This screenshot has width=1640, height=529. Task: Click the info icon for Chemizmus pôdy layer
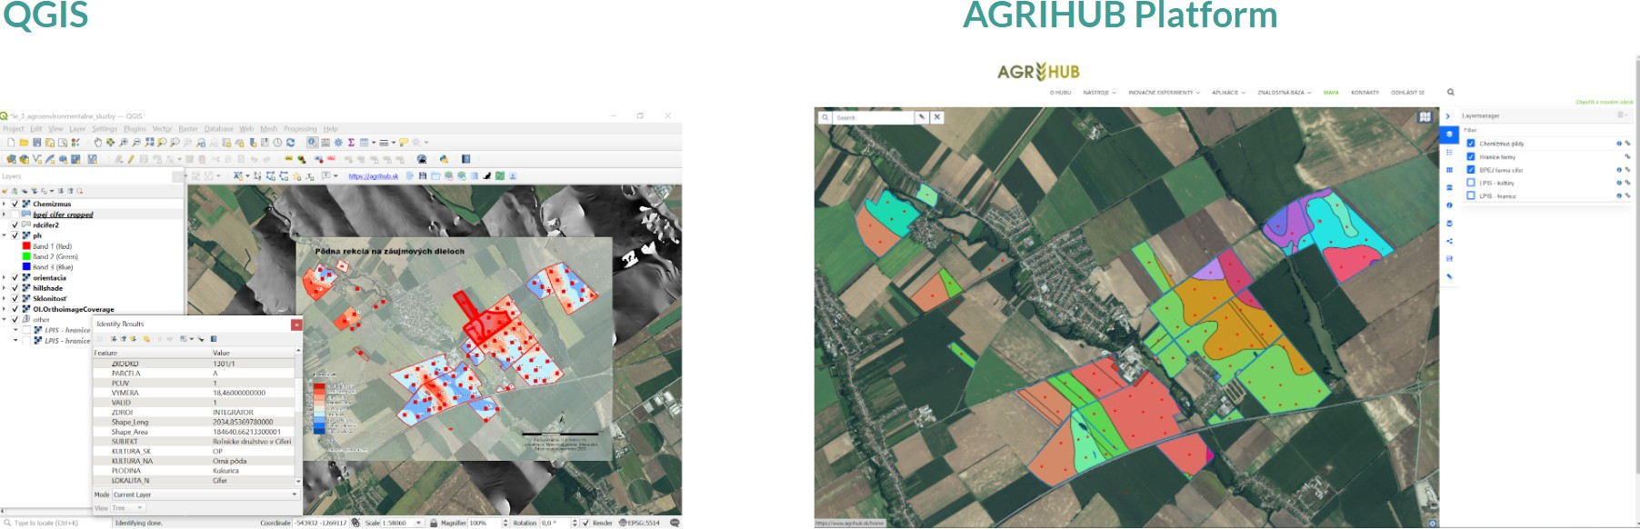[x=1619, y=144]
